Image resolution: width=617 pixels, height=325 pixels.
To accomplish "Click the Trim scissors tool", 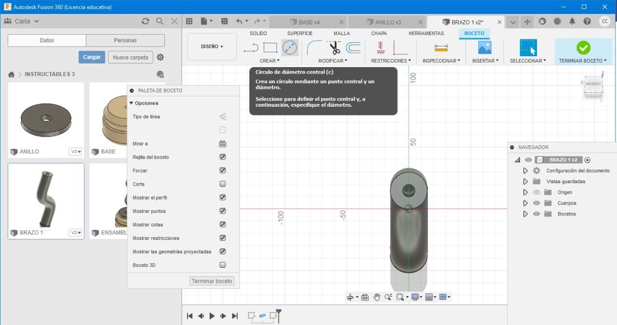I will point(335,48).
